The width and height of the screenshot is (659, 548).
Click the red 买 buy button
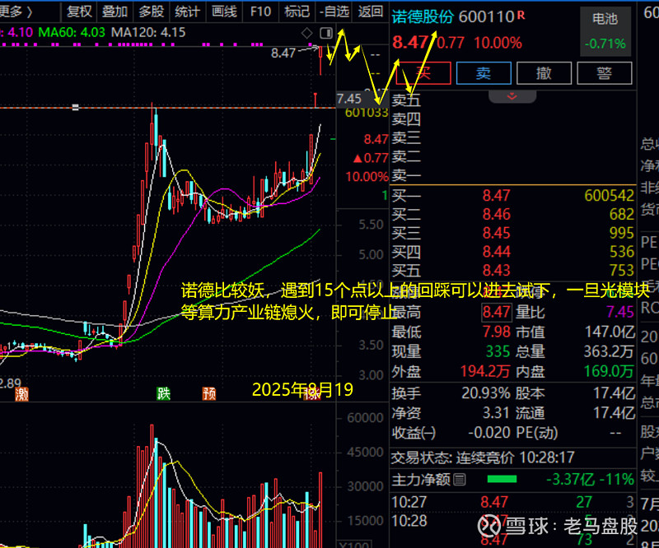coord(423,73)
